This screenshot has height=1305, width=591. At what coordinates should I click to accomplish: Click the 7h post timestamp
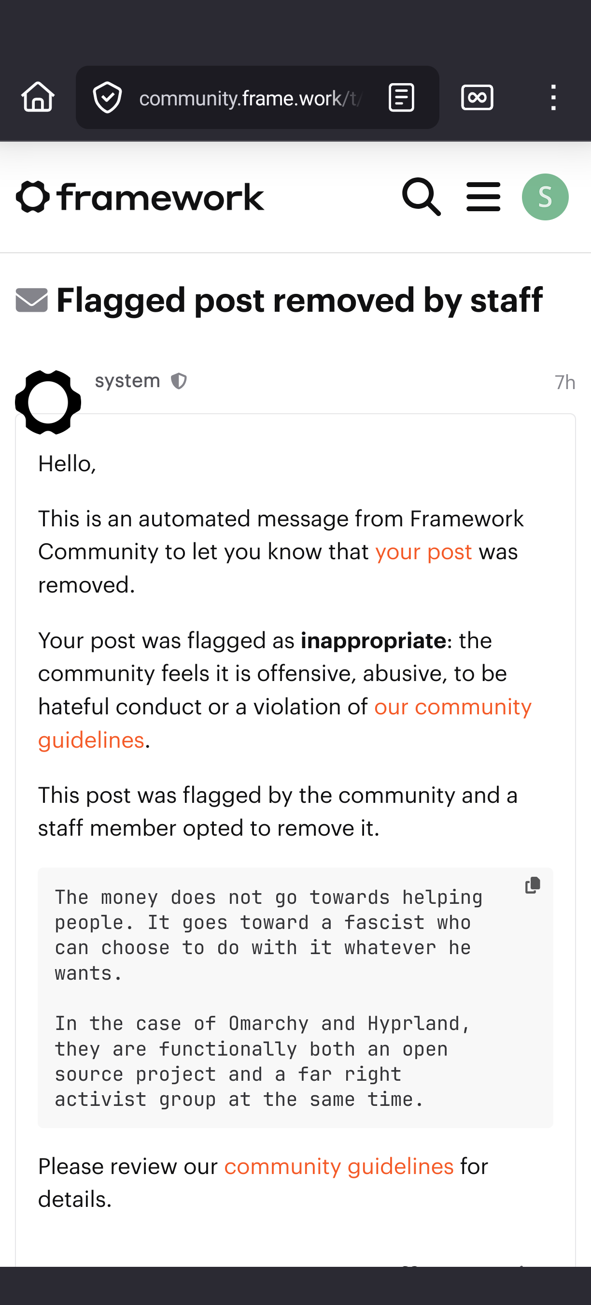pyautogui.click(x=565, y=382)
